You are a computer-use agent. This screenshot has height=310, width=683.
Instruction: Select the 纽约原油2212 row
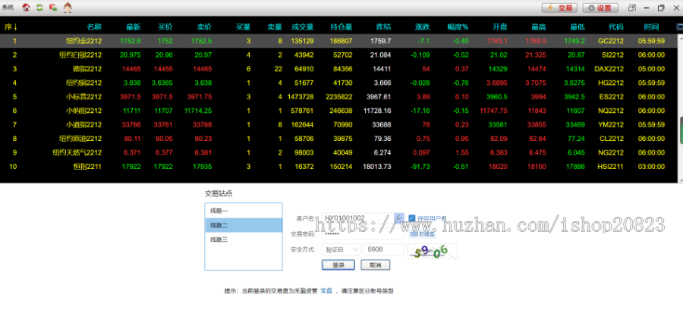click(x=338, y=139)
